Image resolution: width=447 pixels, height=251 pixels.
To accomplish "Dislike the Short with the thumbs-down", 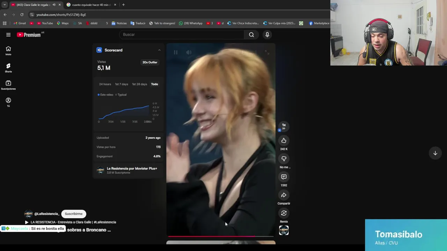I will [284, 159].
